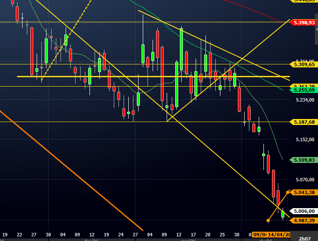Select the thick orange descending trendline
318x241 pixels.
(x=71, y=170)
